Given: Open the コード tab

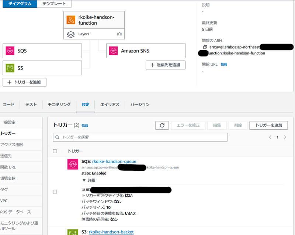Looking at the screenshot, I should 8,105.
